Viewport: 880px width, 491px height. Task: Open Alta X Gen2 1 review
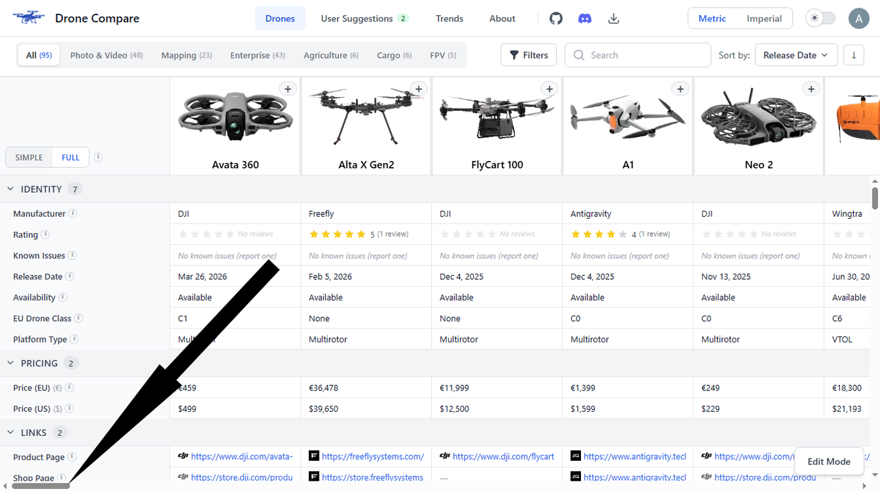click(x=393, y=234)
